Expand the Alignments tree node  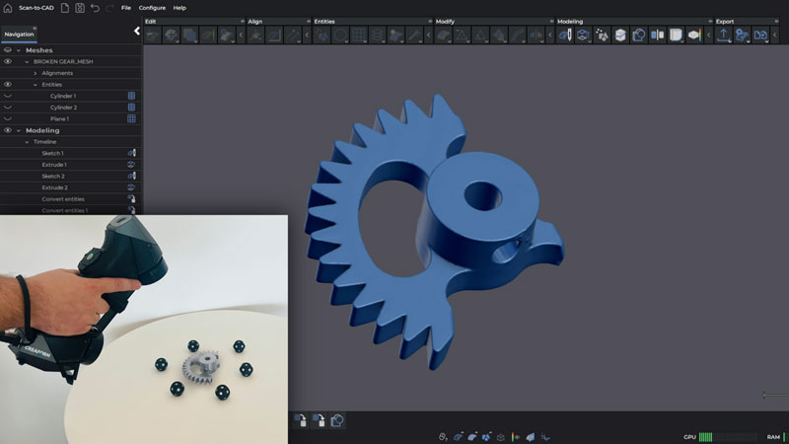click(x=36, y=73)
